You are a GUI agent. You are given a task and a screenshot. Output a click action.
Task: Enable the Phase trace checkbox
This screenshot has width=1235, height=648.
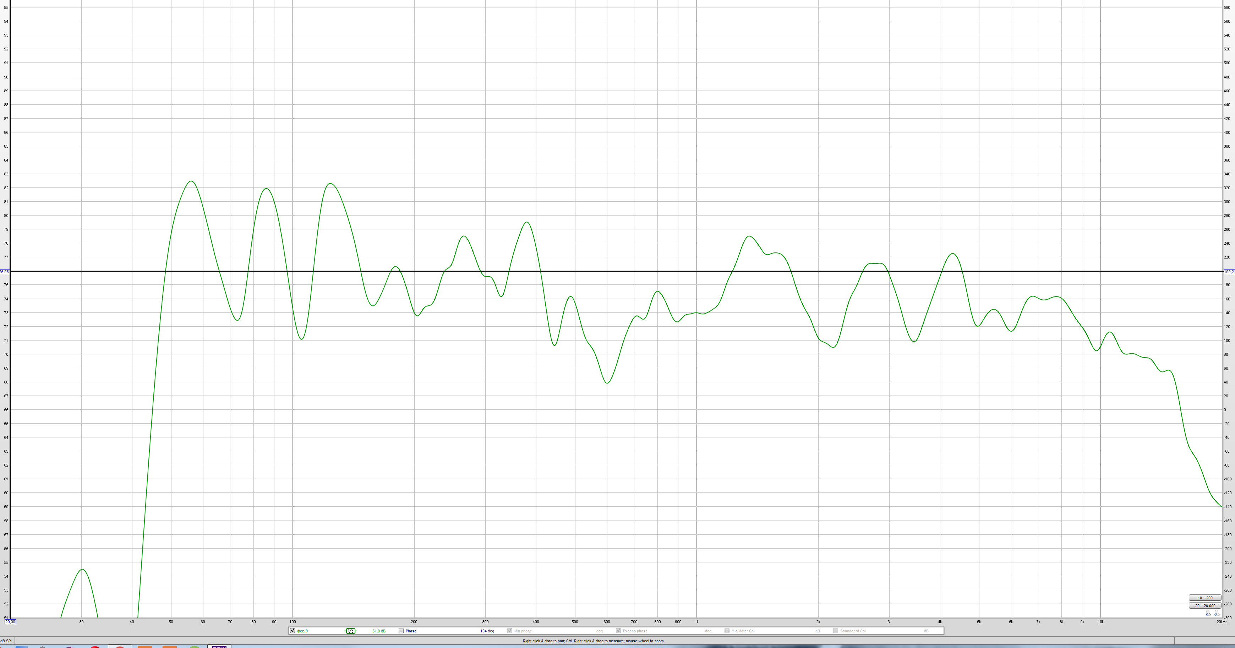coord(401,631)
